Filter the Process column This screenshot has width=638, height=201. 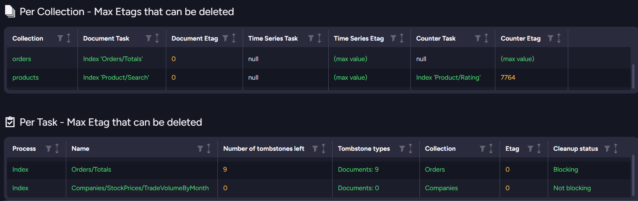point(48,149)
